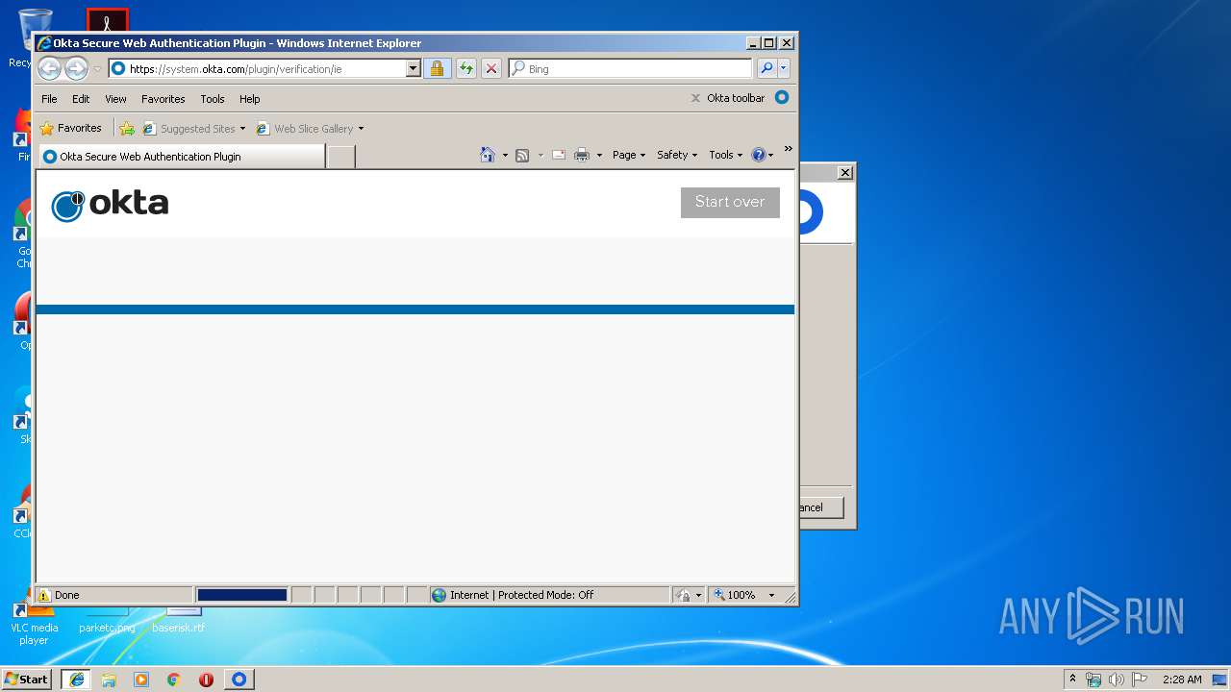Close the dialog behind the IE window

click(x=844, y=173)
